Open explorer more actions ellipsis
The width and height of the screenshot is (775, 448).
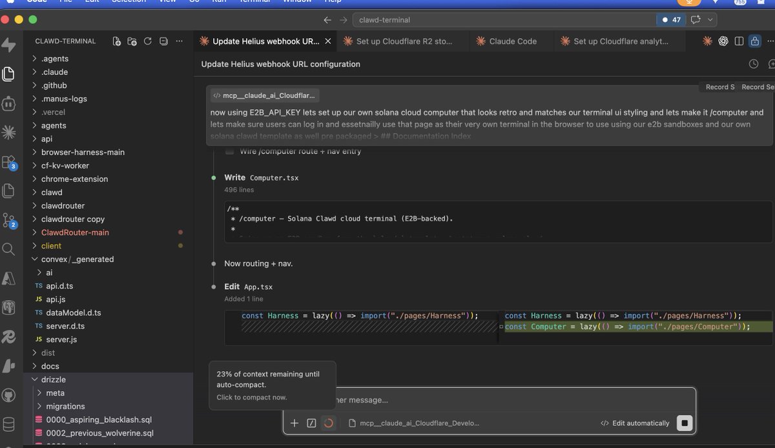[x=179, y=41]
